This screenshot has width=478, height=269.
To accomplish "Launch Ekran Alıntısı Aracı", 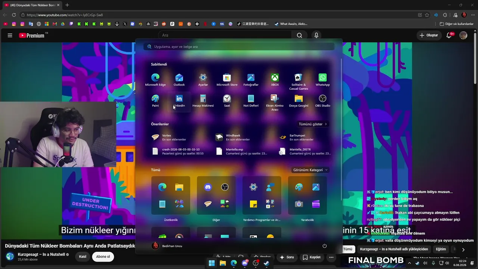I will 275,102.
